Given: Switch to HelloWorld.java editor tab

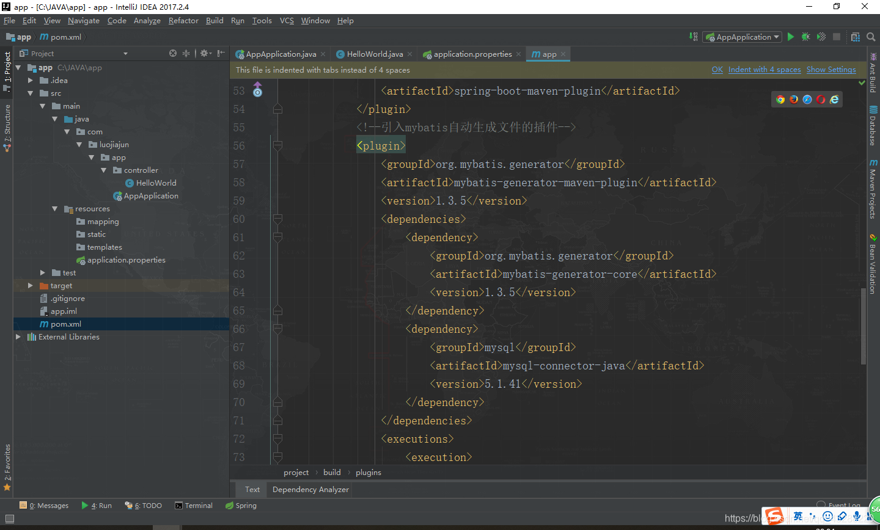Looking at the screenshot, I should pyautogui.click(x=375, y=54).
